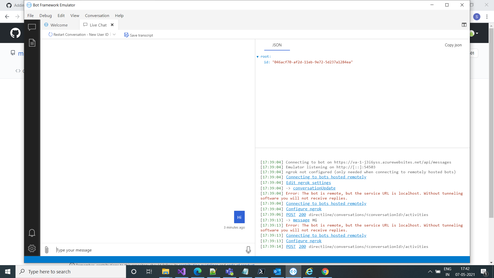Click ENG IN language indicator

point(447,272)
